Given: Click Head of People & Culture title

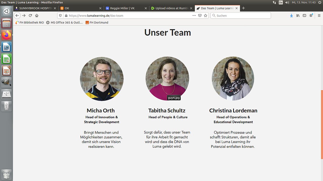Looking at the screenshot, I should point(168,117).
